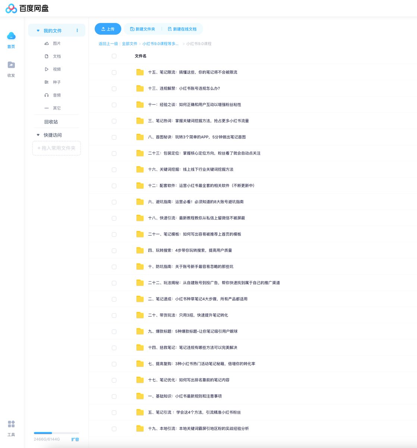This screenshot has height=448, width=417.
Task: Check the box for 十四、拯救笔记 folder
Action: pos(114,348)
